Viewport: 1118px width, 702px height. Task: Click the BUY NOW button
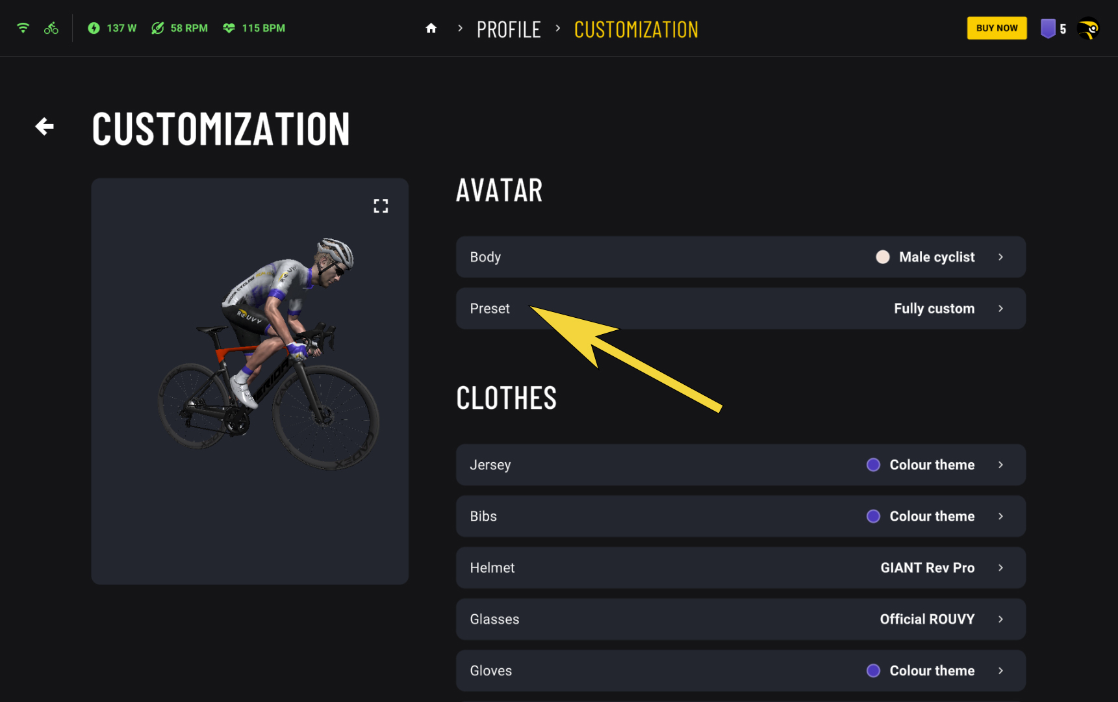pos(997,28)
